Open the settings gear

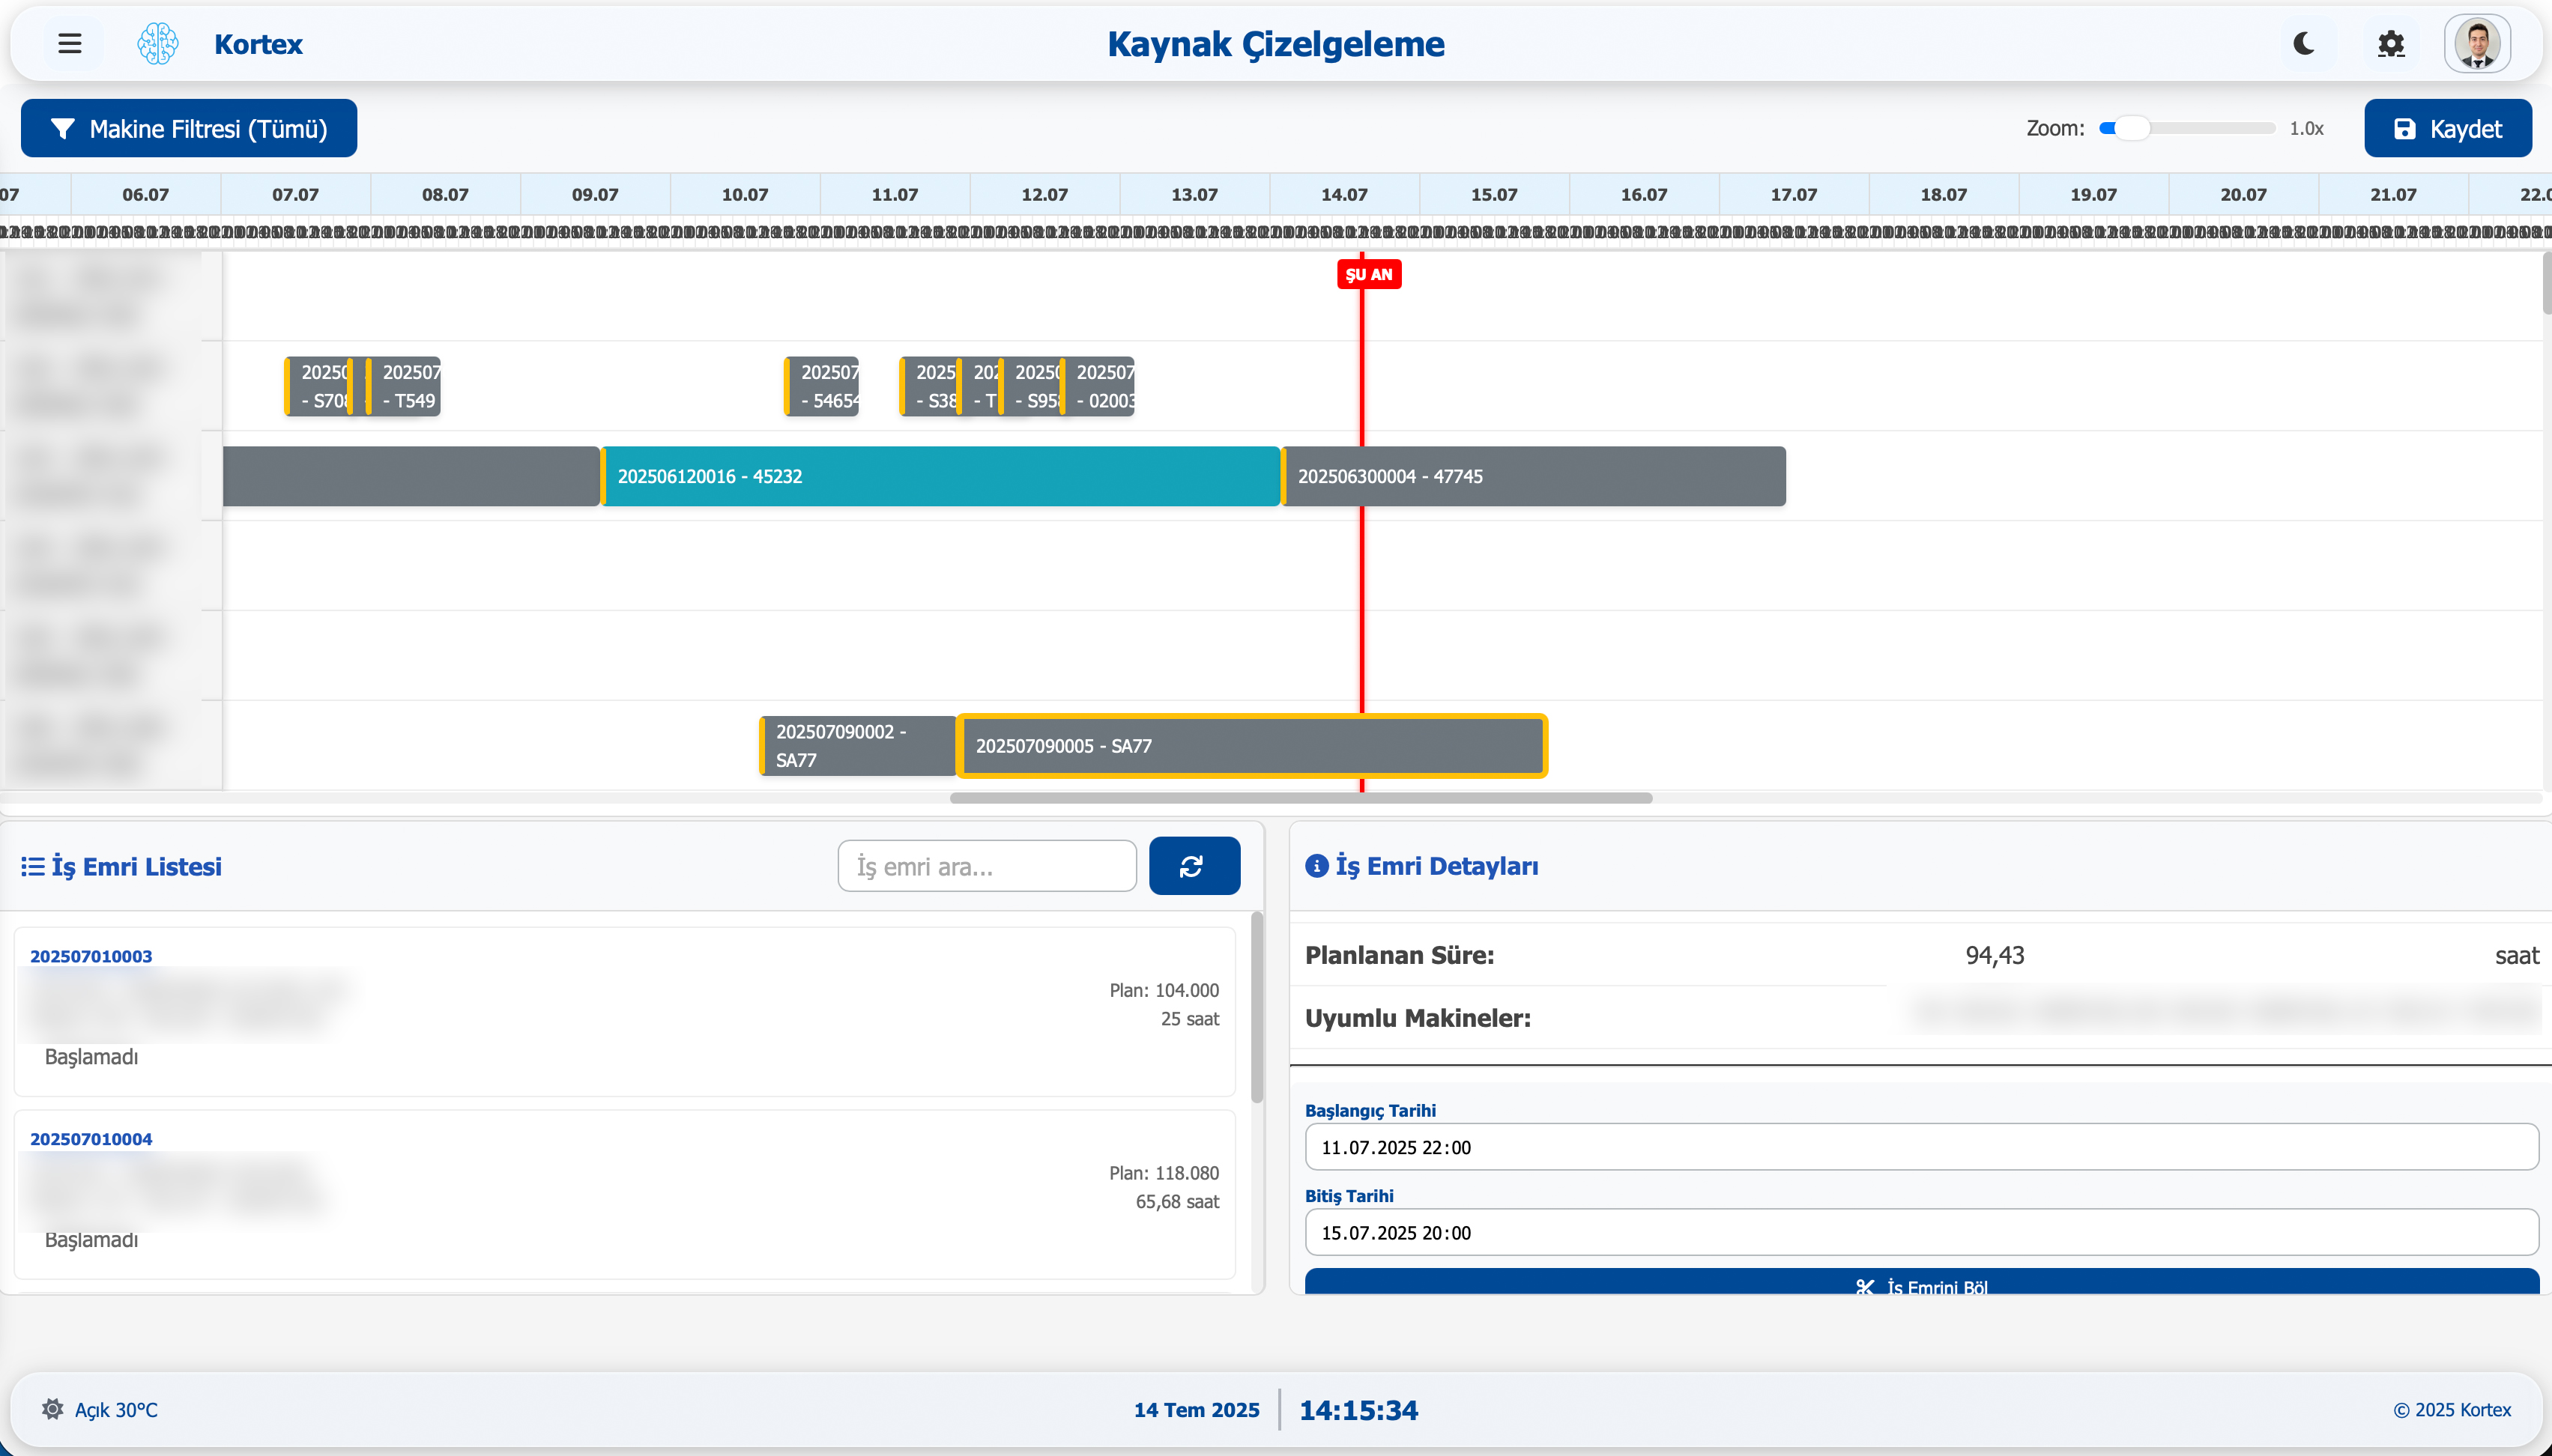click(x=2392, y=43)
